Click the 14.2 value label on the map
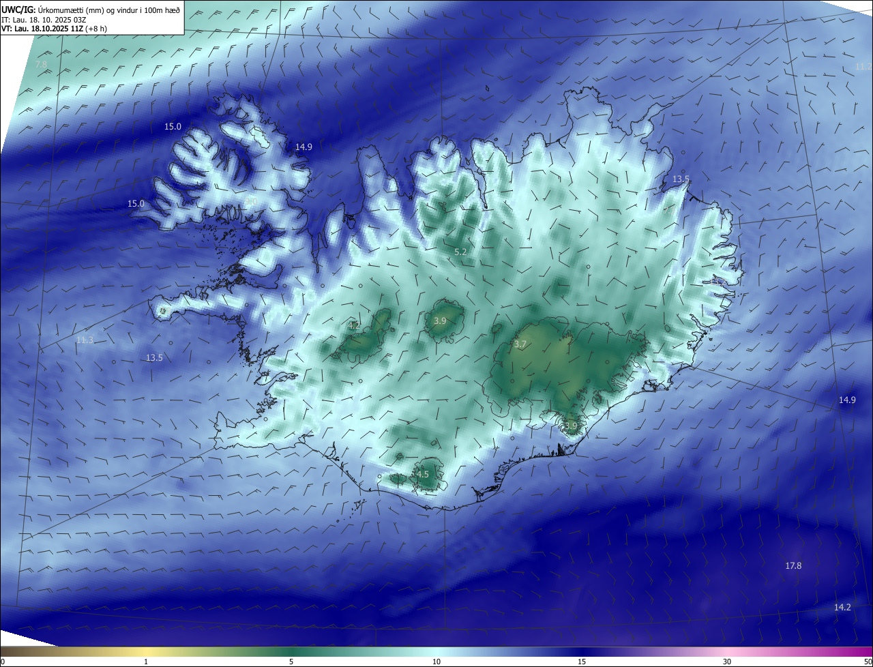Image resolution: width=873 pixels, height=667 pixels. (842, 607)
